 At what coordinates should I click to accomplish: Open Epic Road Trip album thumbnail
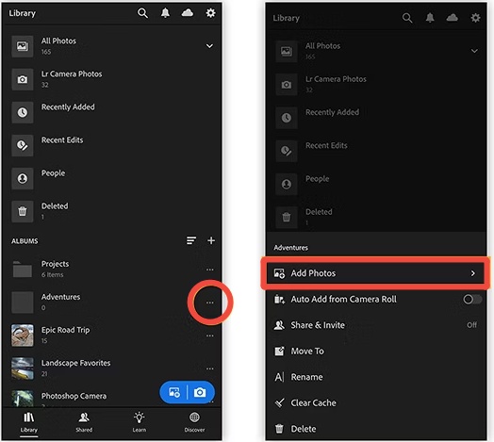pyautogui.click(x=23, y=336)
